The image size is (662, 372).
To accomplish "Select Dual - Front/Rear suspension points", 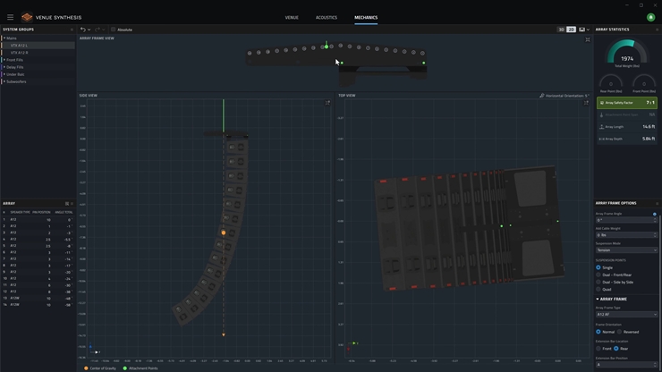I will click(x=598, y=275).
